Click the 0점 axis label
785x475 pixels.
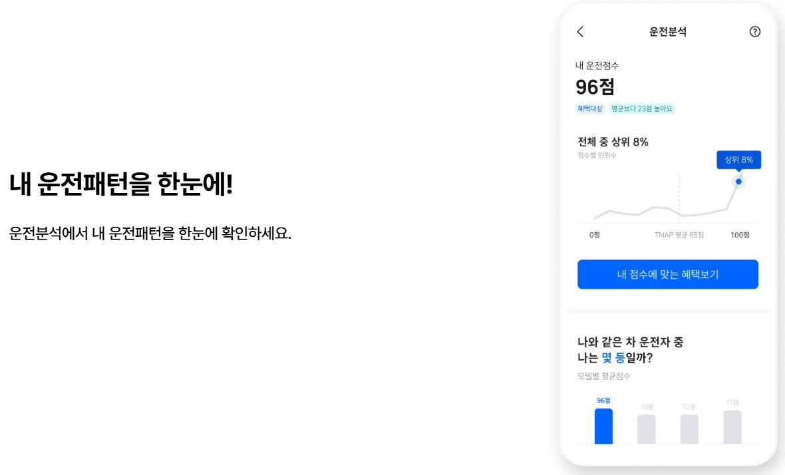tap(593, 234)
